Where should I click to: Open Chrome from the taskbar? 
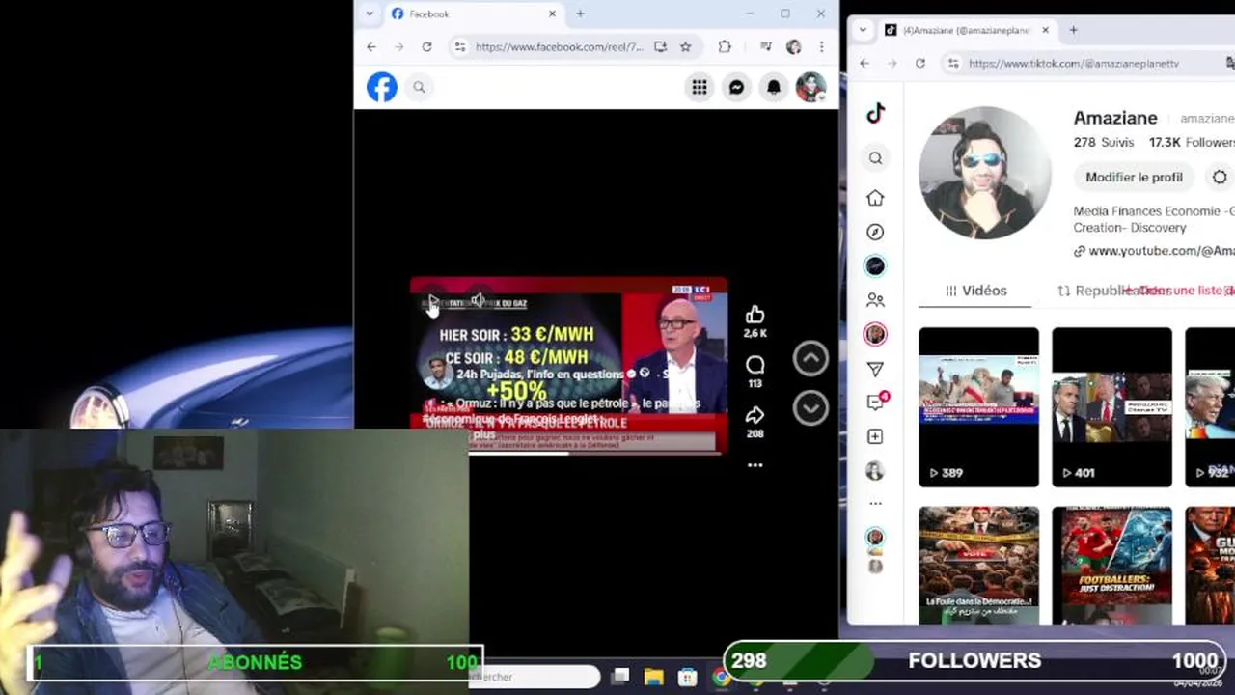click(x=721, y=677)
